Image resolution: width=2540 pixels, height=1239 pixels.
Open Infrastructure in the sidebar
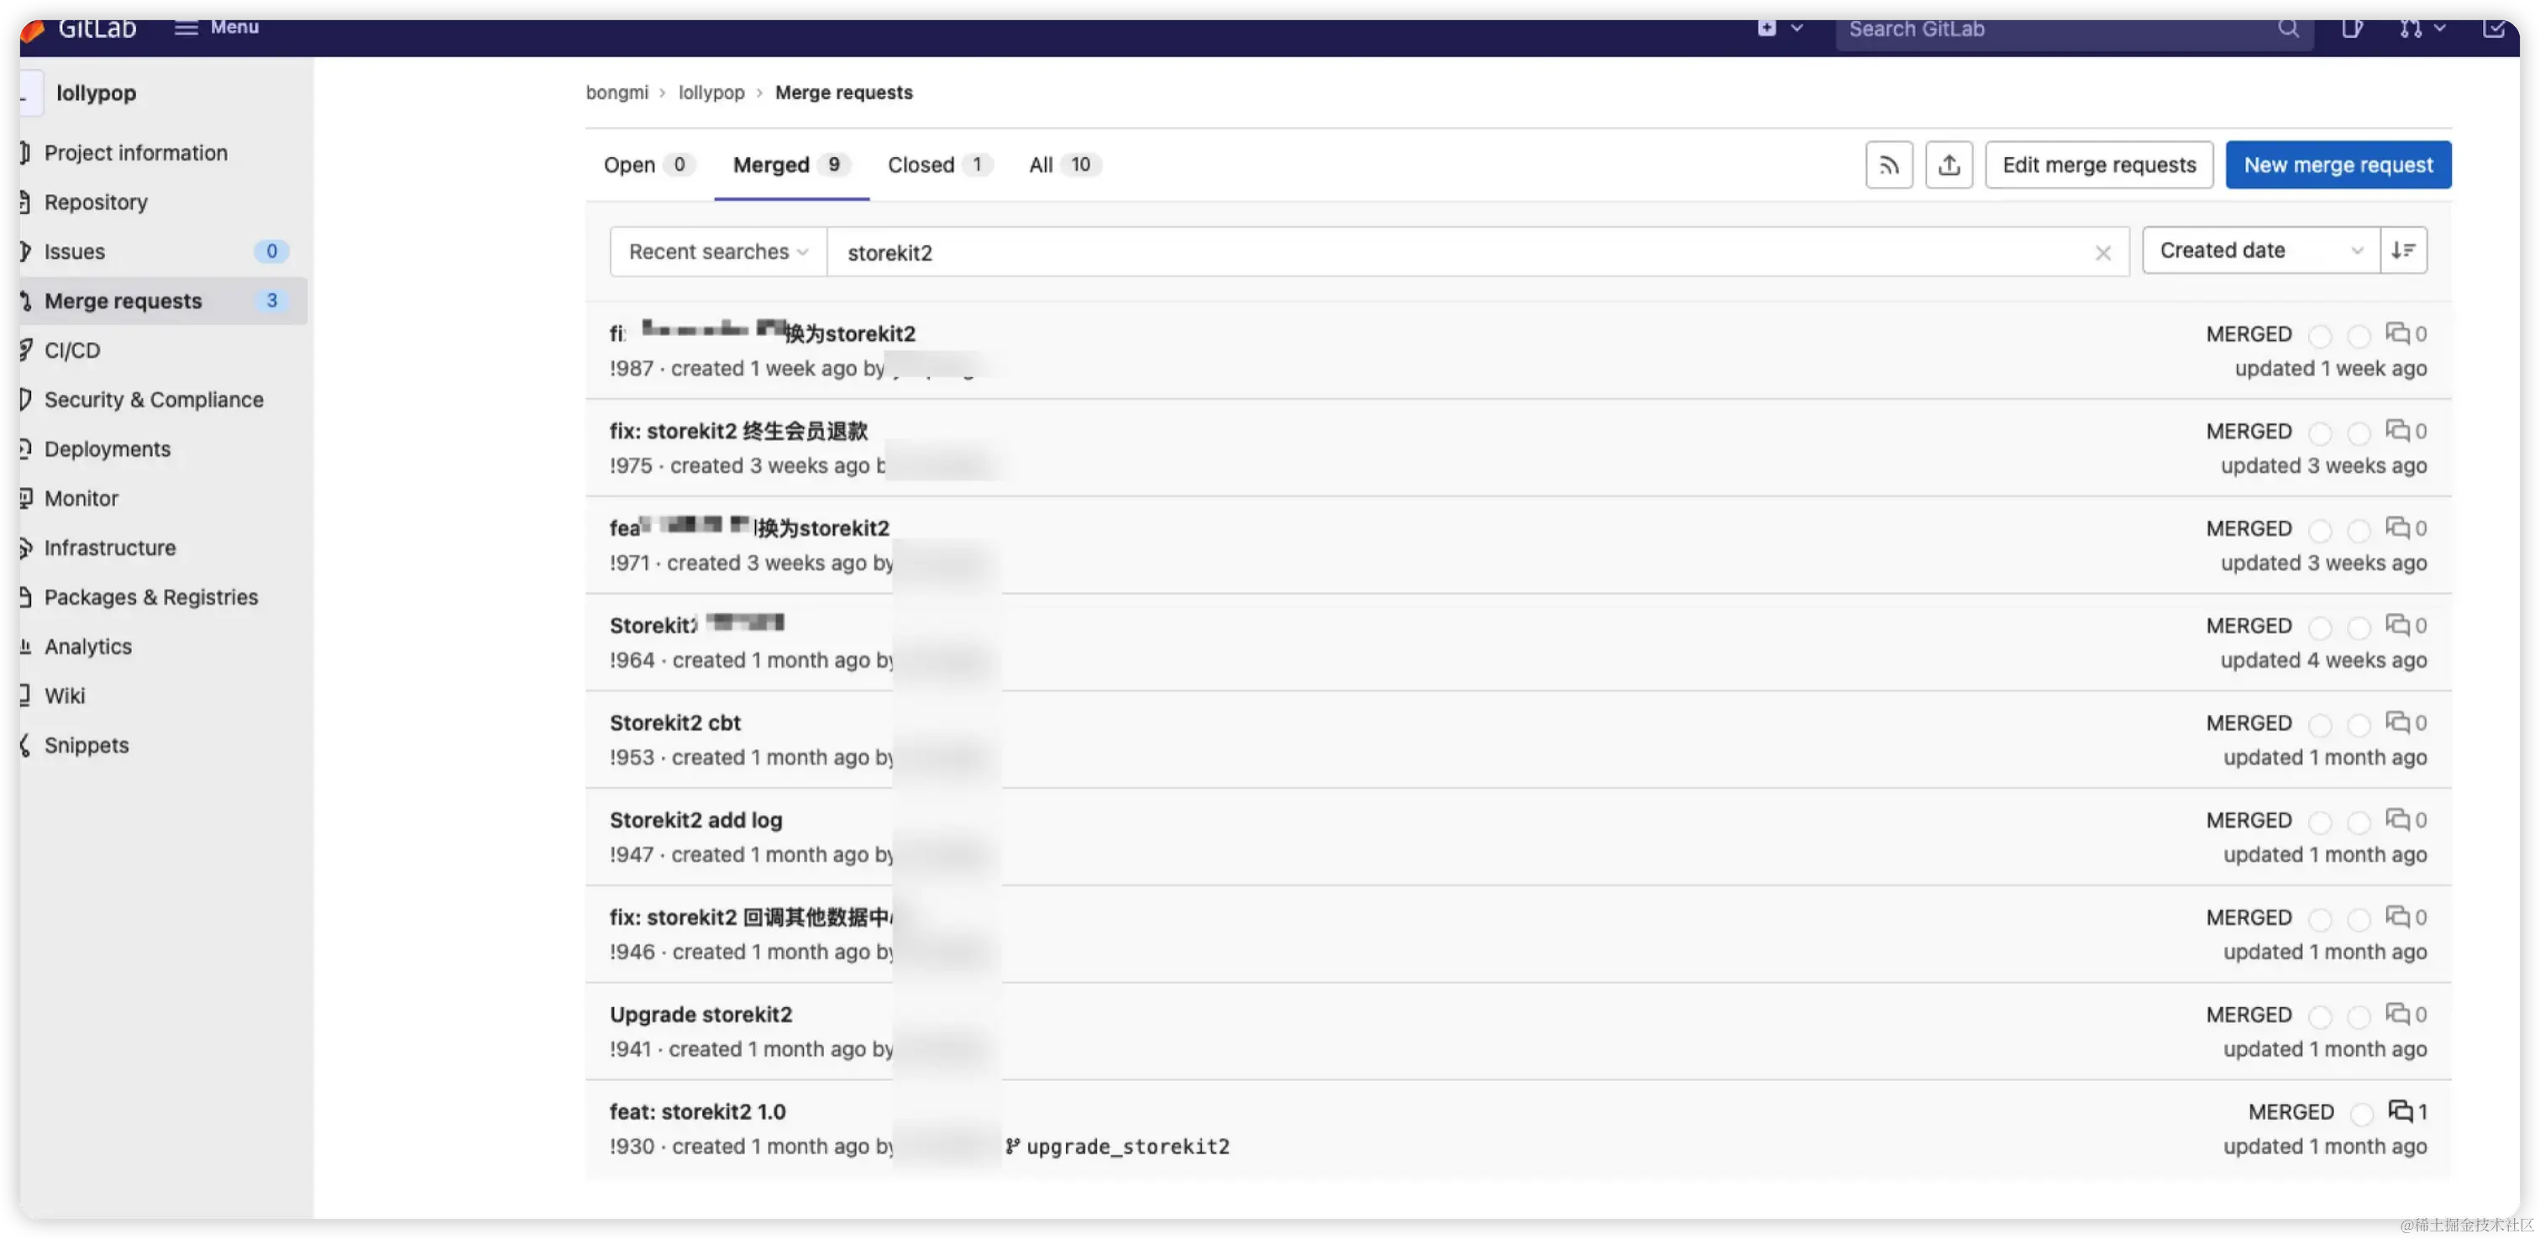point(109,548)
